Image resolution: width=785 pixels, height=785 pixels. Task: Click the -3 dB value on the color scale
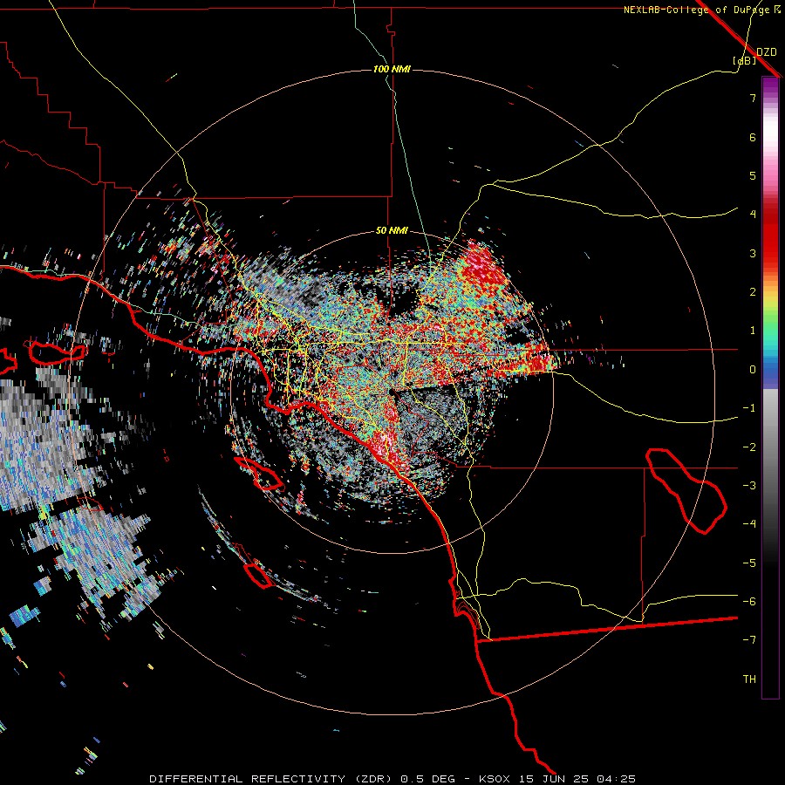point(749,486)
